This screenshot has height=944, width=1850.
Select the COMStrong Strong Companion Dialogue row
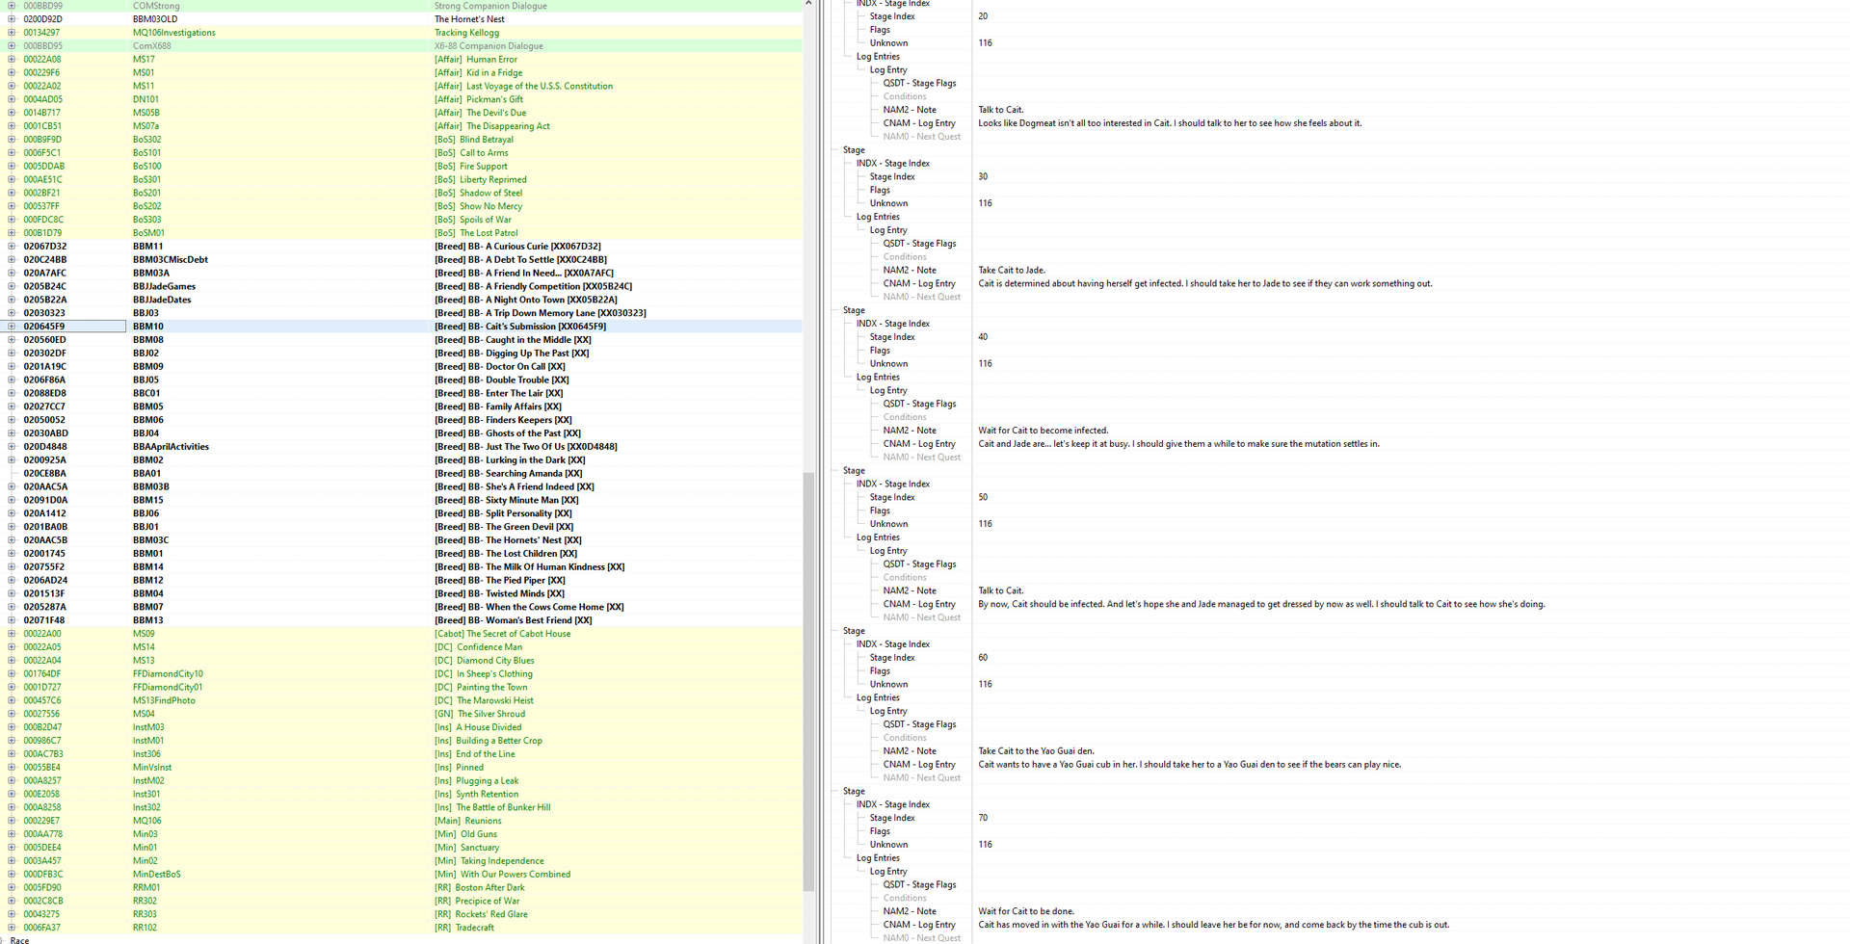(x=401, y=6)
